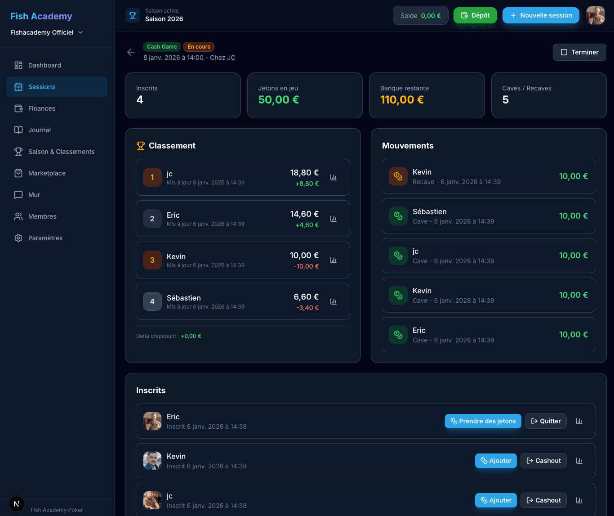Navigate to Paramètres in sidebar
Image resolution: width=614 pixels, height=516 pixels.
pos(45,238)
